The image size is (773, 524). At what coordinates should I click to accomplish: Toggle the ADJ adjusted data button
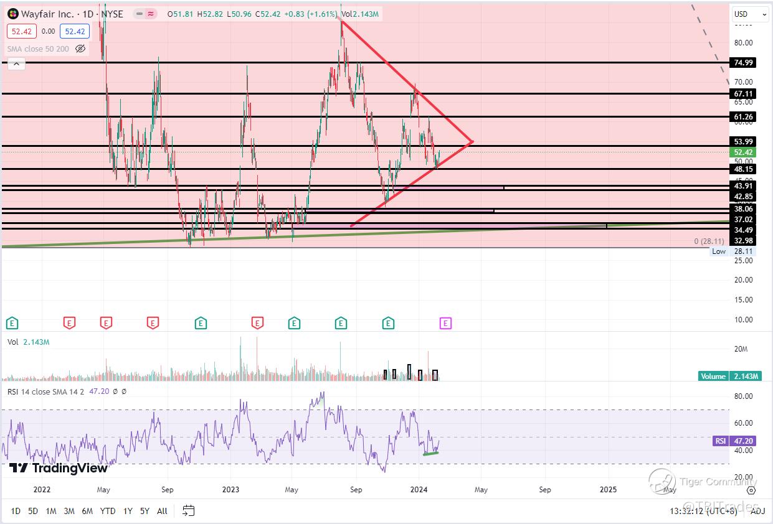click(757, 511)
